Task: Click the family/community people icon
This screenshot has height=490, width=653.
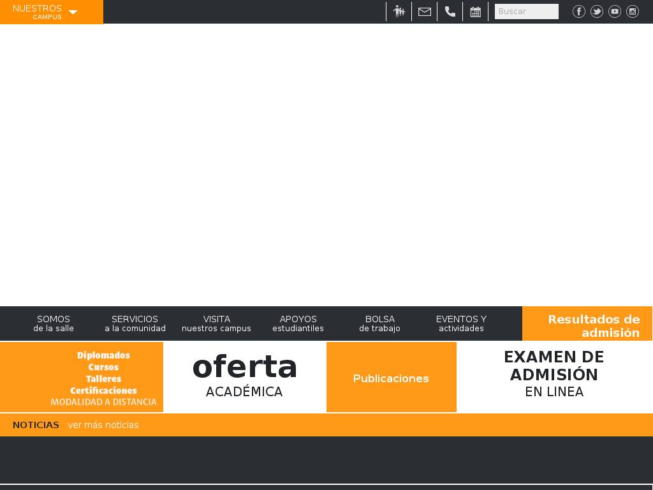Action: [399, 11]
